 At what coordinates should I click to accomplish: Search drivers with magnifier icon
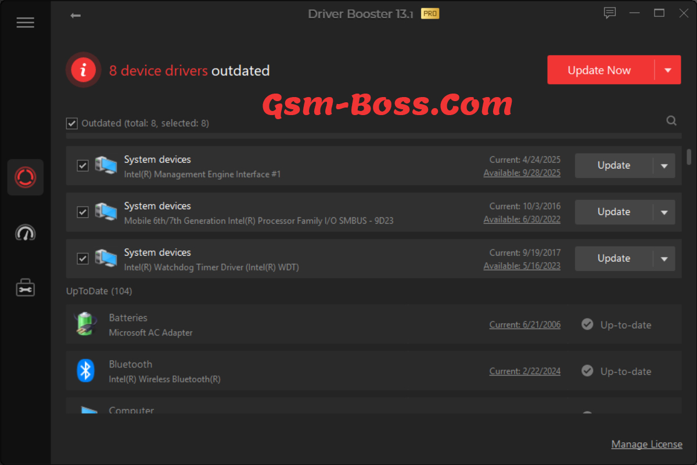click(671, 121)
